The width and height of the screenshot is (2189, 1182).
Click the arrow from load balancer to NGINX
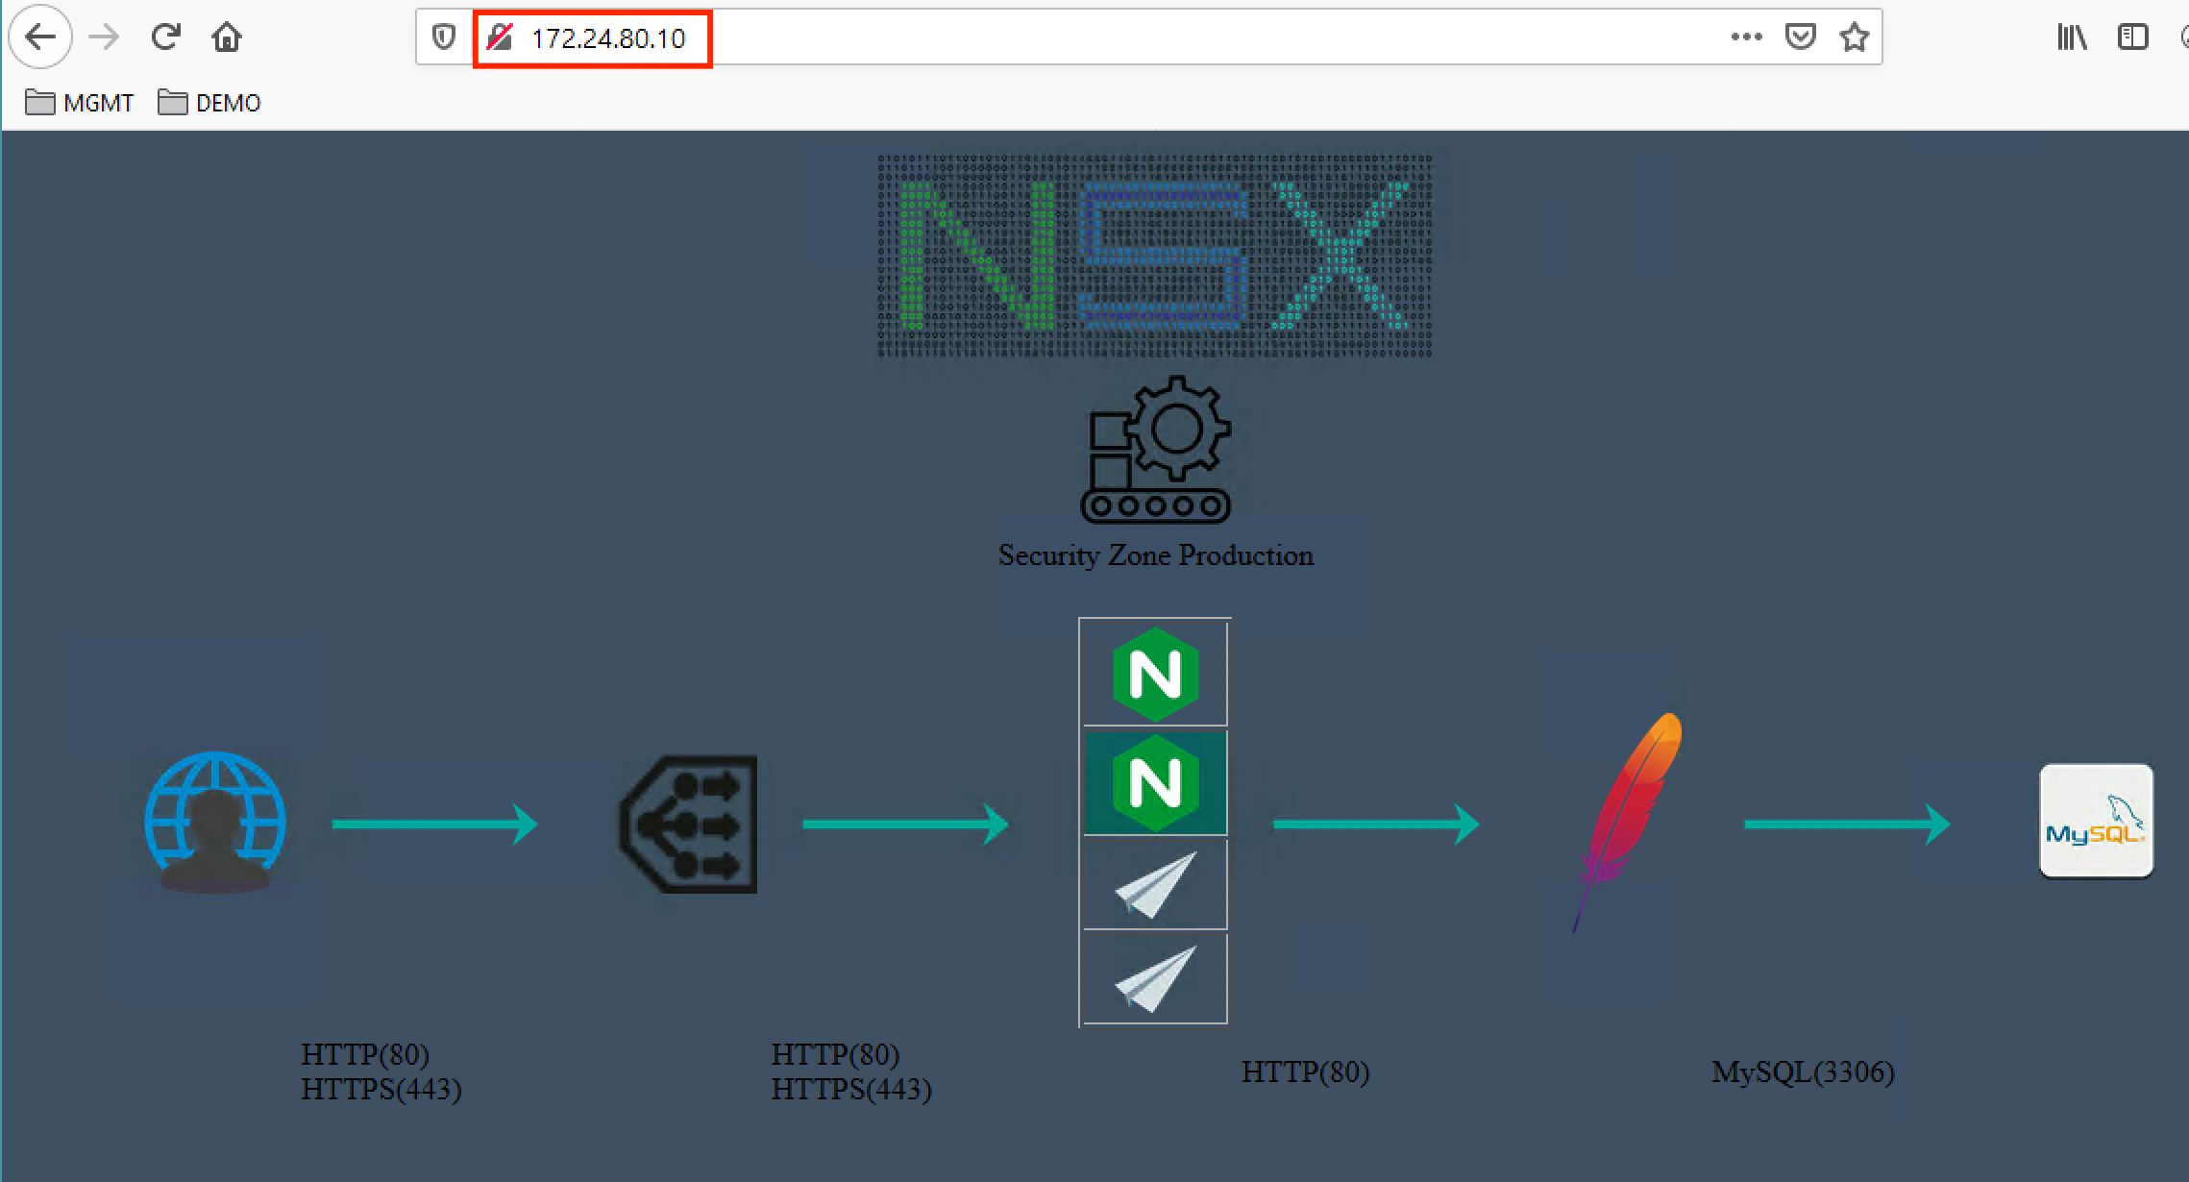coord(905,824)
